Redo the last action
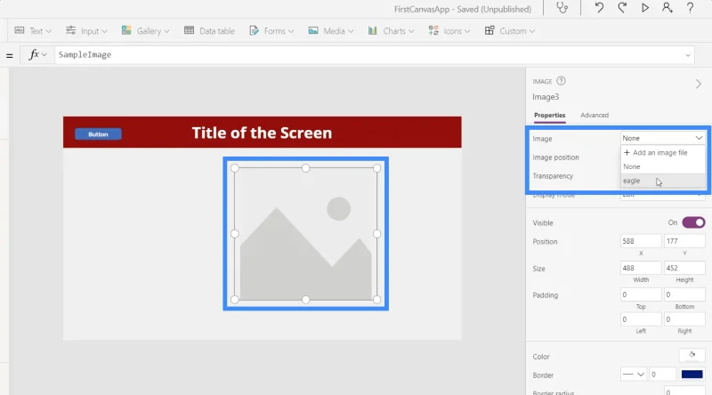 click(x=622, y=8)
